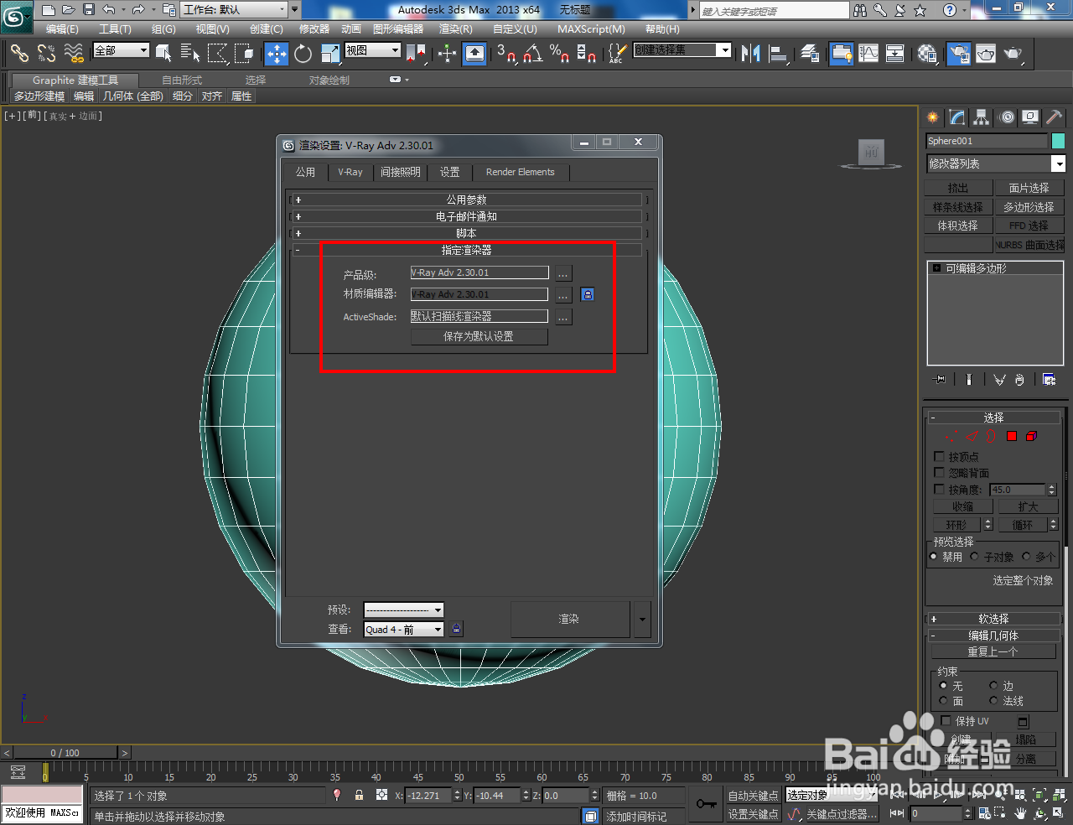
Task: Switch to the Render Elements tab
Action: [x=520, y=172]
